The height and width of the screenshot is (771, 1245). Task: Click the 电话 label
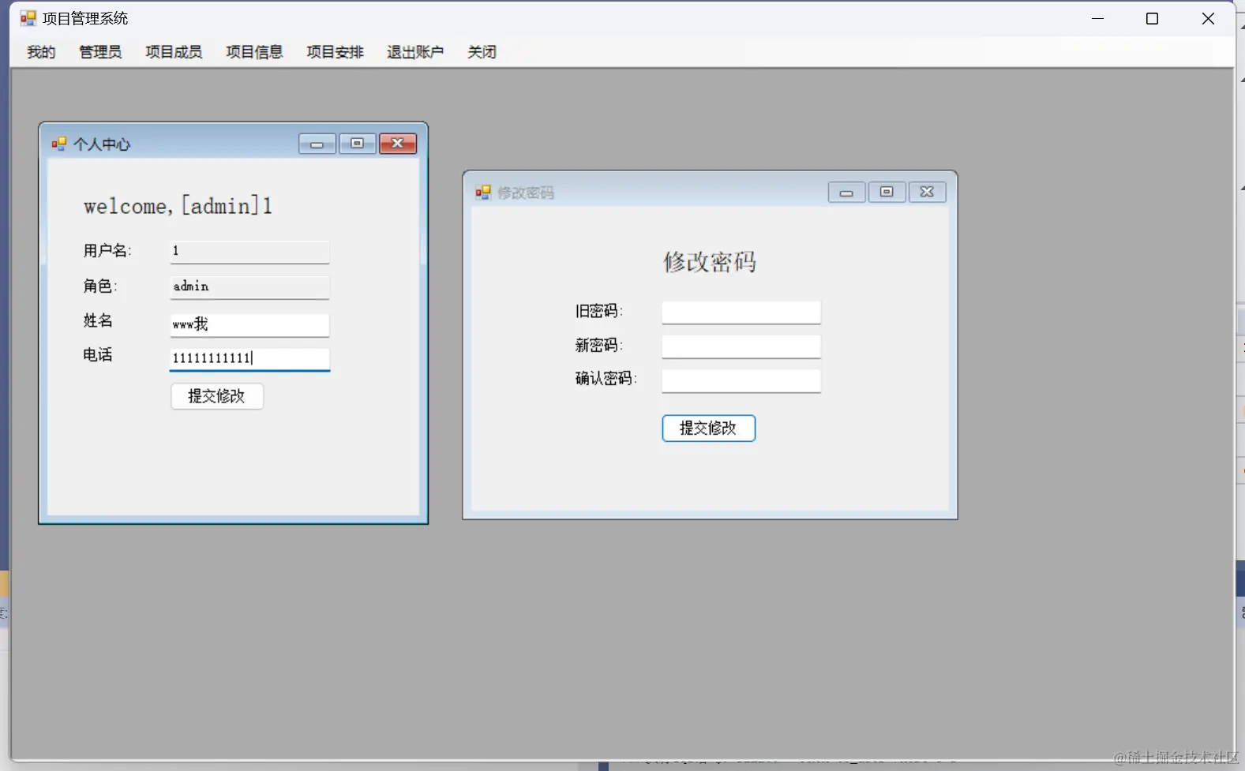pyautogui.click(x=98, y=355)
